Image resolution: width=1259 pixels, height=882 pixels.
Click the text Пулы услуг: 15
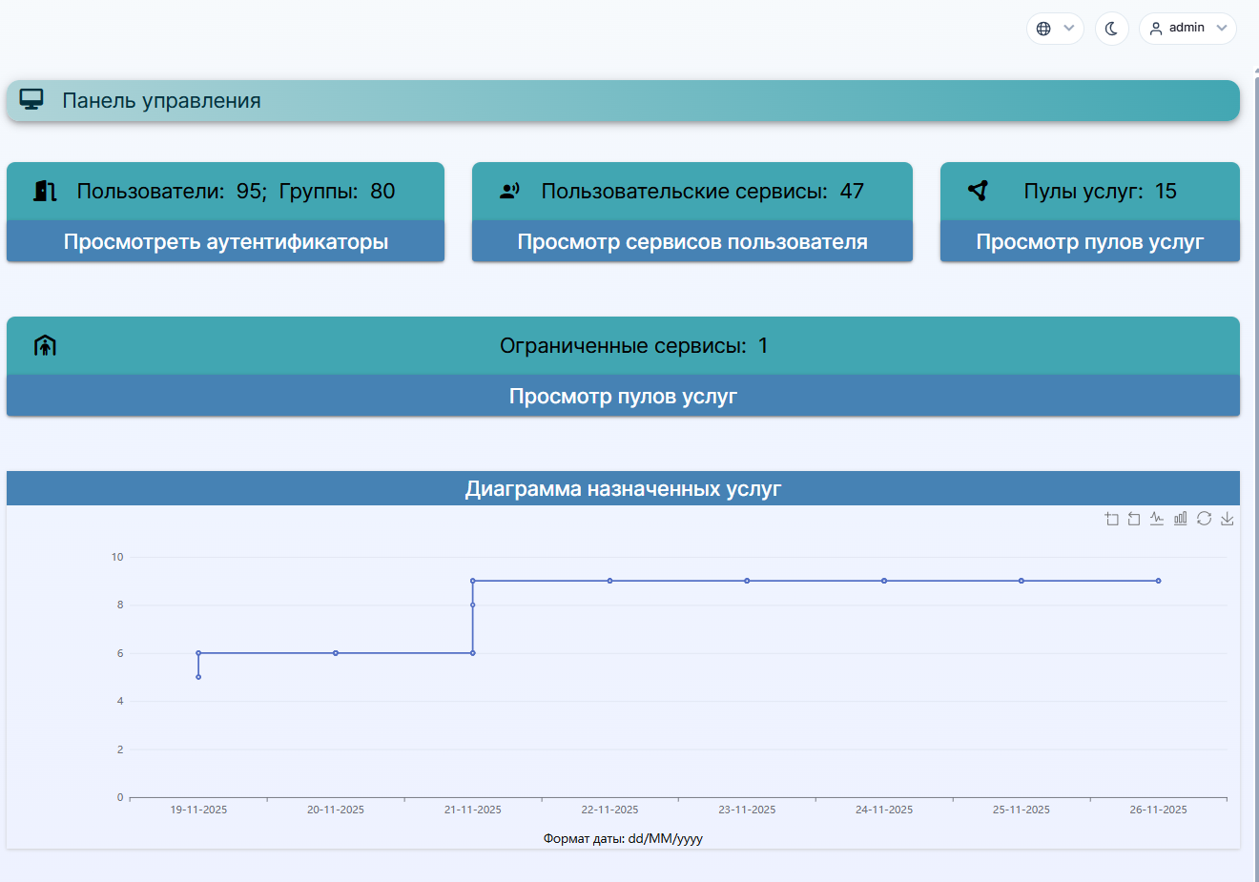(x=1101, y=191)
